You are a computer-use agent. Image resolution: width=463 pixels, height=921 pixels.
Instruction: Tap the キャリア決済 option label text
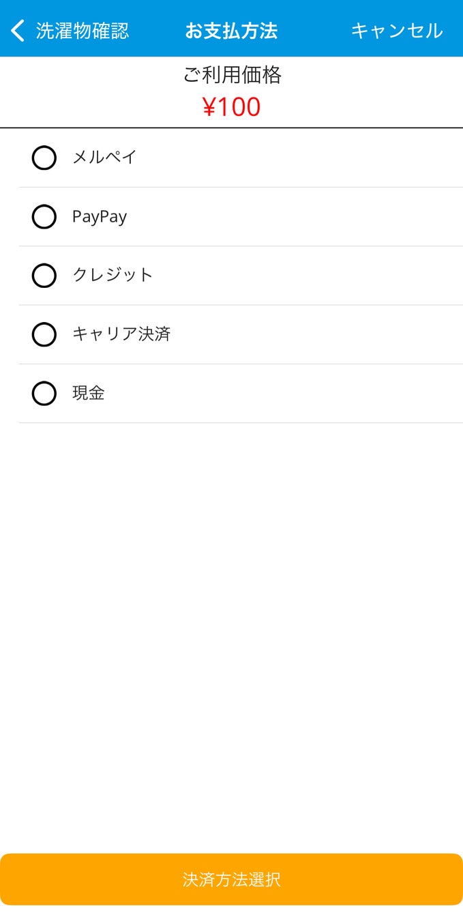click(x=121, y=334)
